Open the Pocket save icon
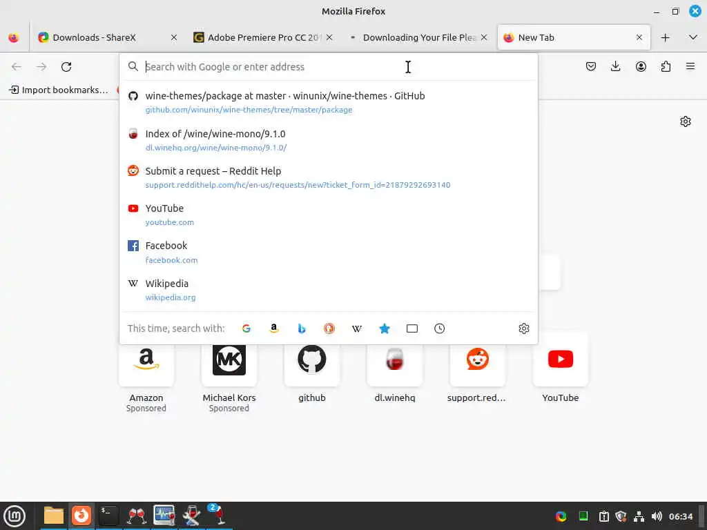 591,67
